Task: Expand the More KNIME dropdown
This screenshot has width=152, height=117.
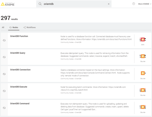Action: tap(145, 4)
